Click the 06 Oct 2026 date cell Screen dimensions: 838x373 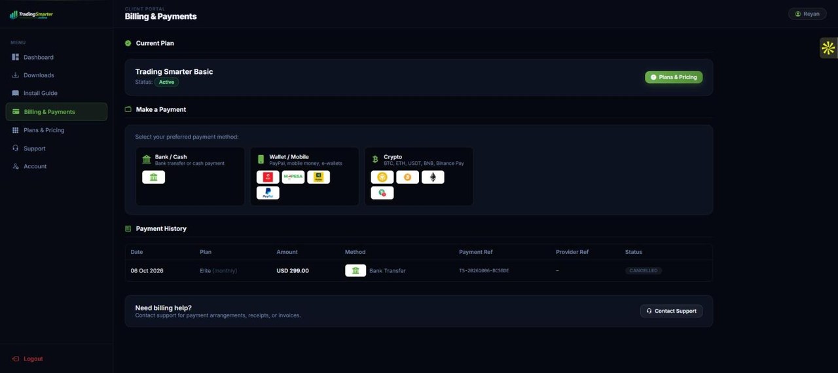click(x=147, y=271)
